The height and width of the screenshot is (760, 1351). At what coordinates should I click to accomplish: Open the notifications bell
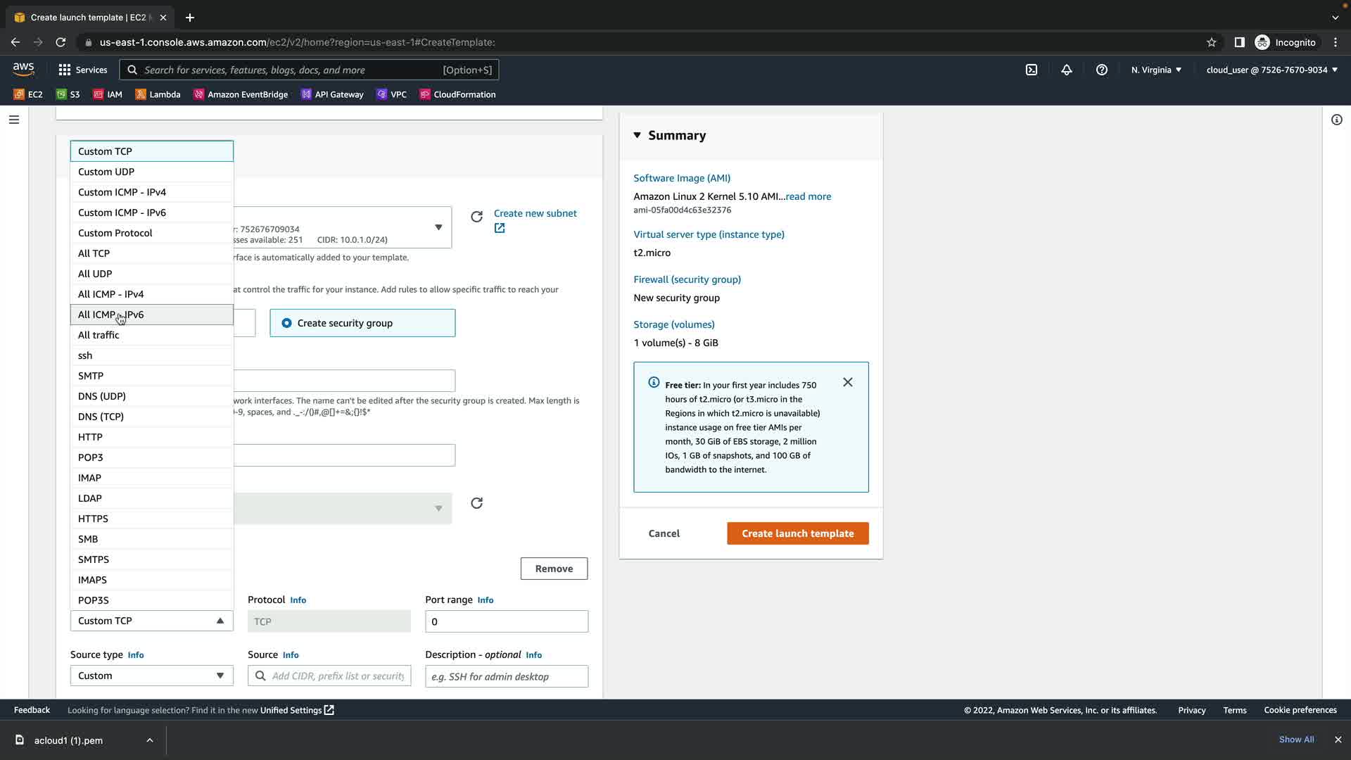point(1067,70)
